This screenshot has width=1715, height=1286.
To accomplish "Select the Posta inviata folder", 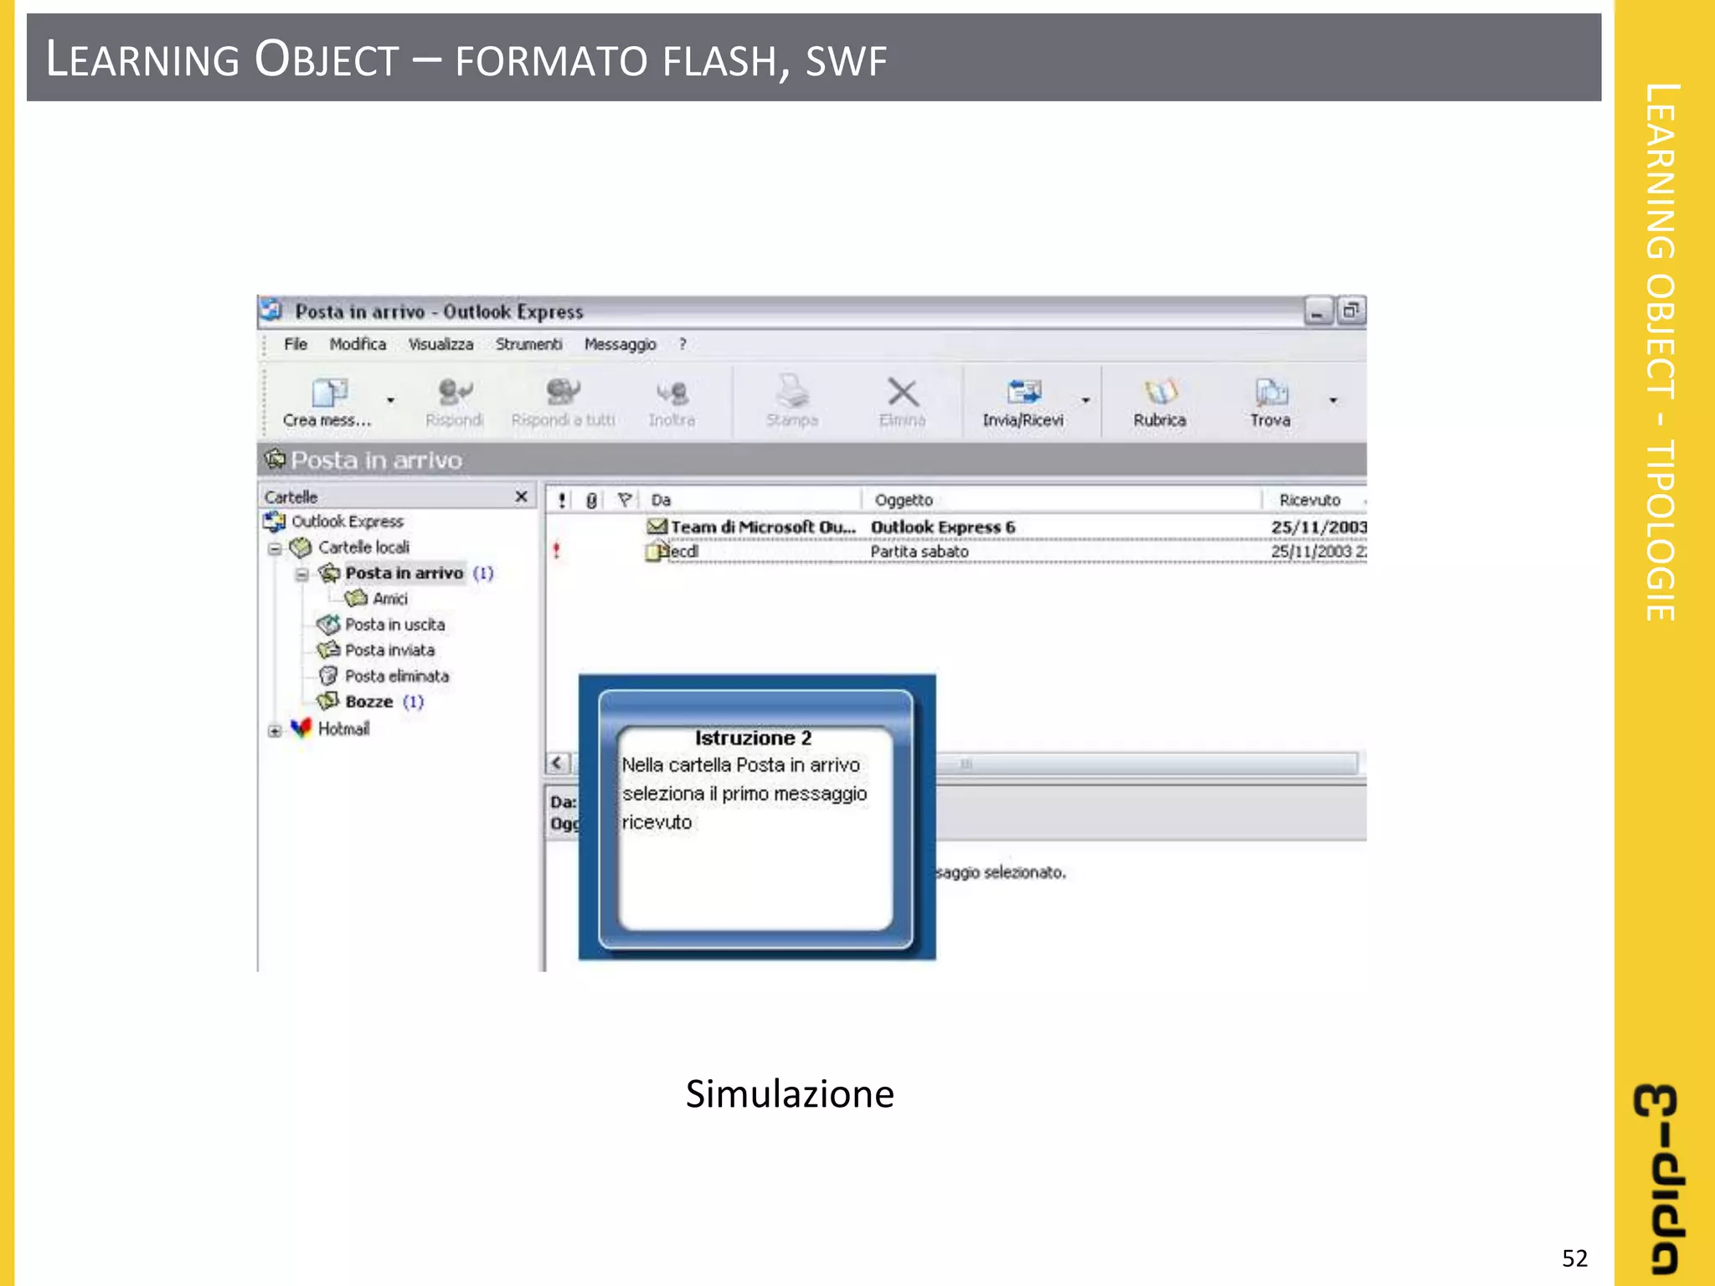I will pyautogui.click(x=389, y=651).
